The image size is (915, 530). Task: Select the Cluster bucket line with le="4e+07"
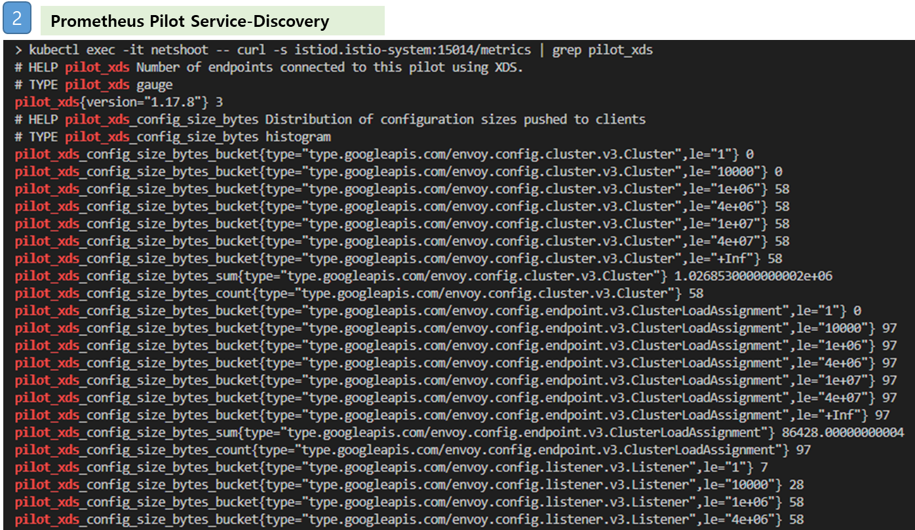click(x=402, y=241)
